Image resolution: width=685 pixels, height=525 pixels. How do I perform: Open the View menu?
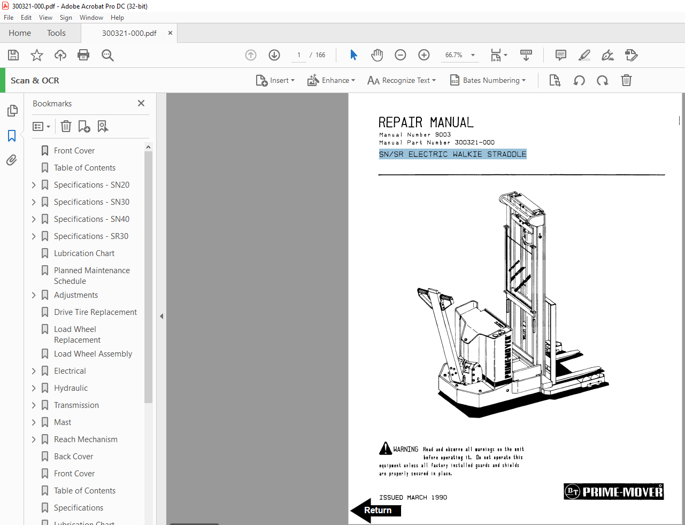pyautogui.click(x=45, y=18)
